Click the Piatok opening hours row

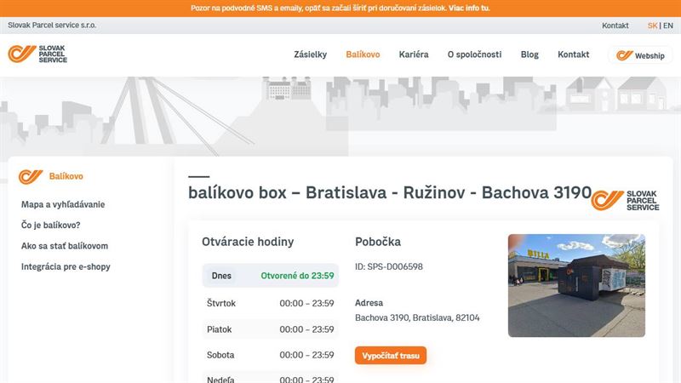click(x=270, y=329)
